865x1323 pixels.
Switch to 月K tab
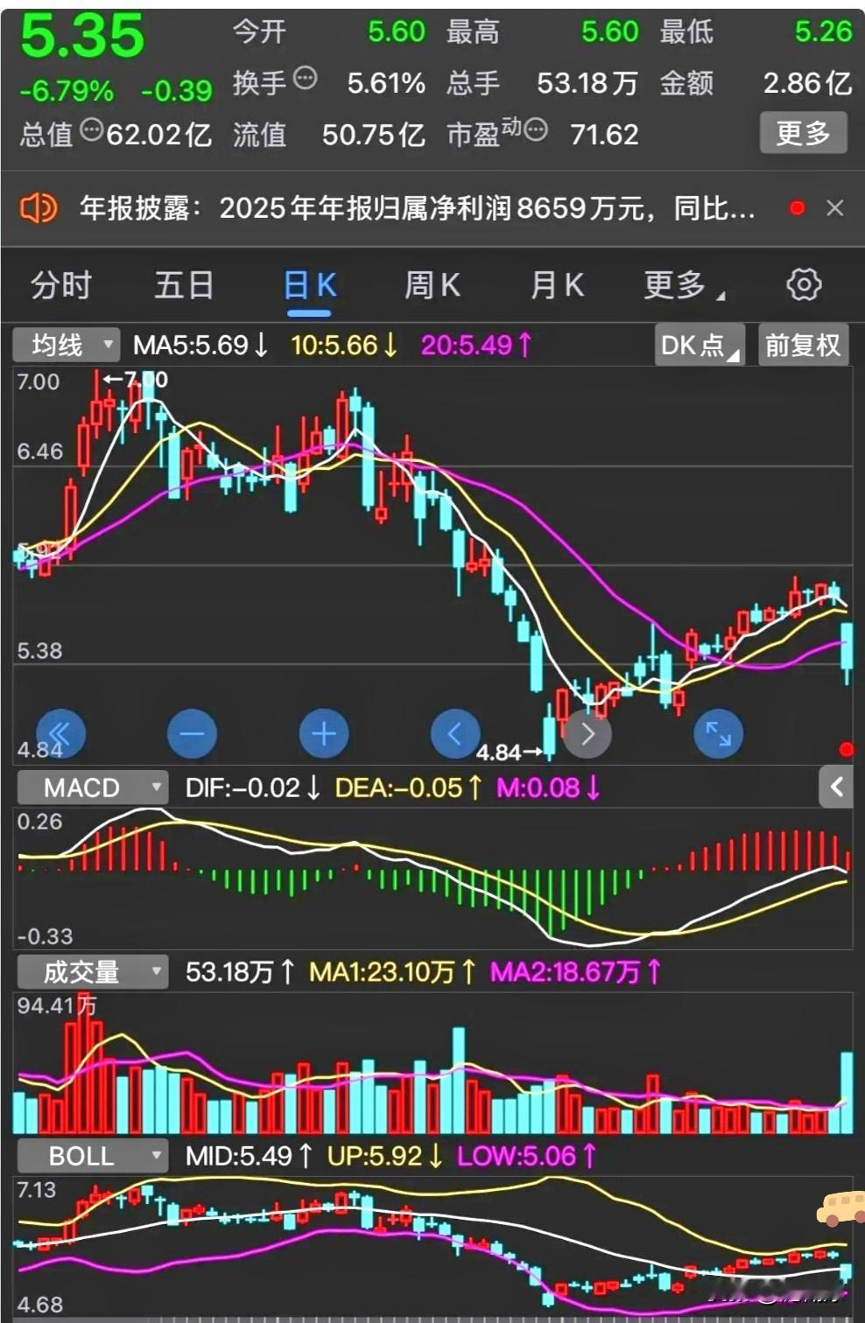pyautogui.click(x=557, y=285)
